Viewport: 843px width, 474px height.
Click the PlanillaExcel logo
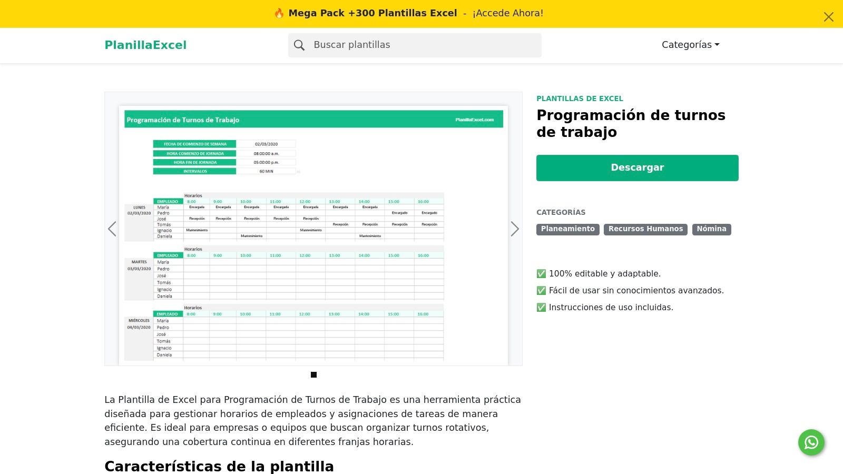point(145,45)
